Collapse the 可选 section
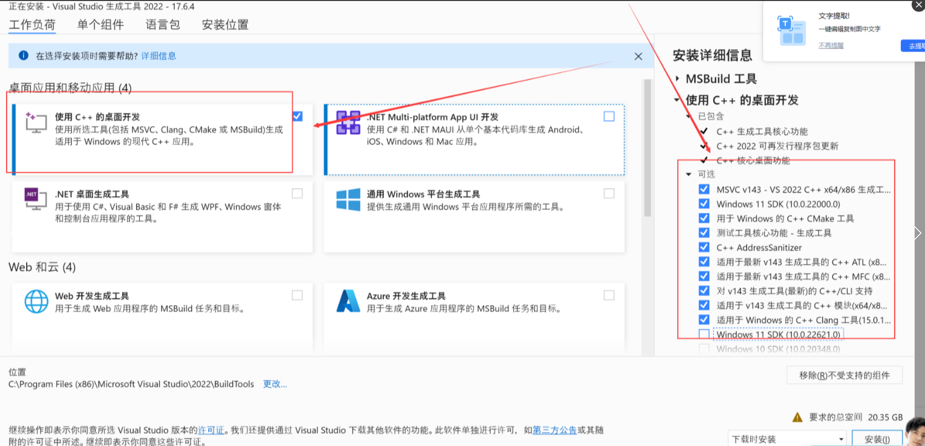Image resolution: width=925 pixels, height=446 pixels. (x=688, y=174)
